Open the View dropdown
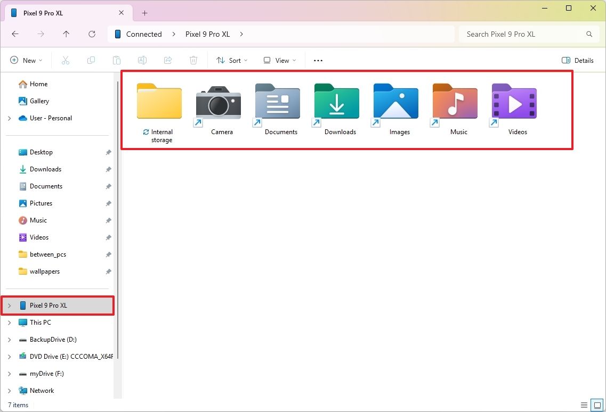The image size is (606, 412). [x=278, y=60]
